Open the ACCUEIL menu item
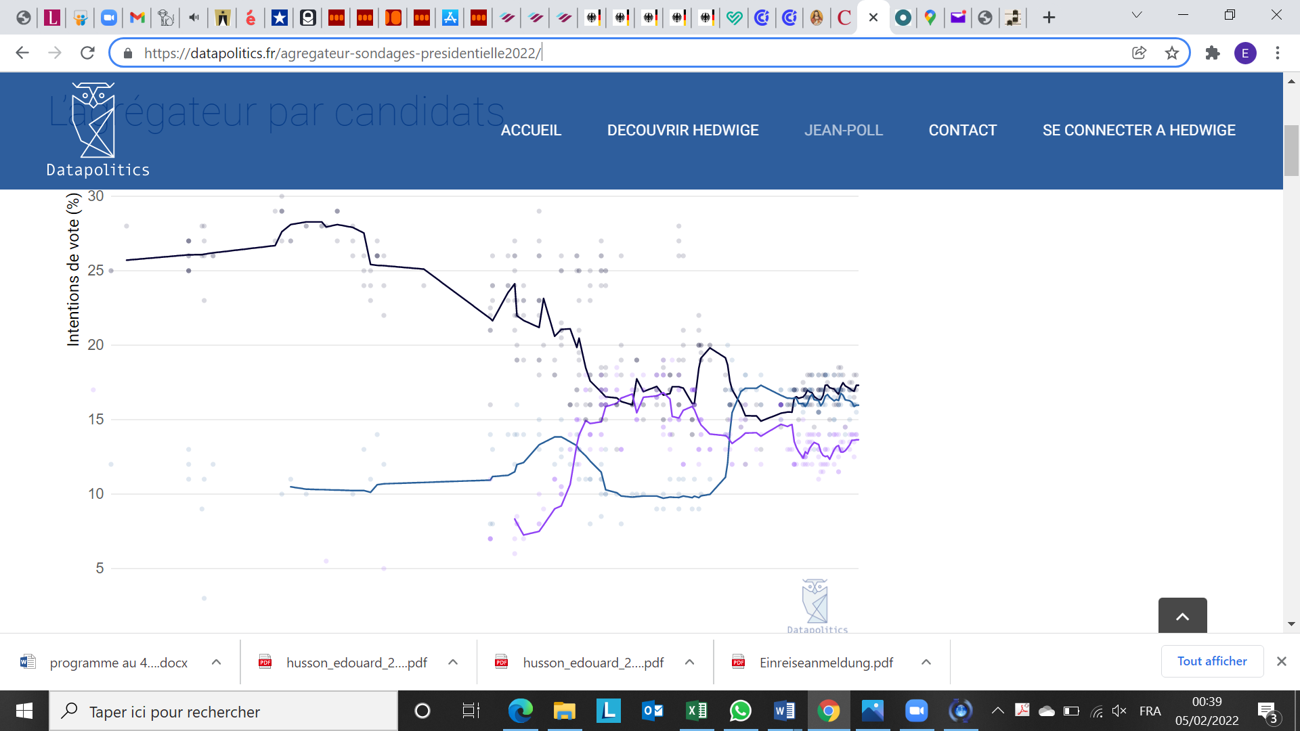This screenshot has width=1300, height=731. click(x=531, y=130)
